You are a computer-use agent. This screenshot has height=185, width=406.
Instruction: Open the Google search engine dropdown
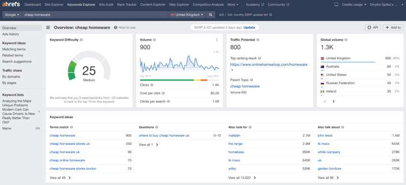click(12, 15)
